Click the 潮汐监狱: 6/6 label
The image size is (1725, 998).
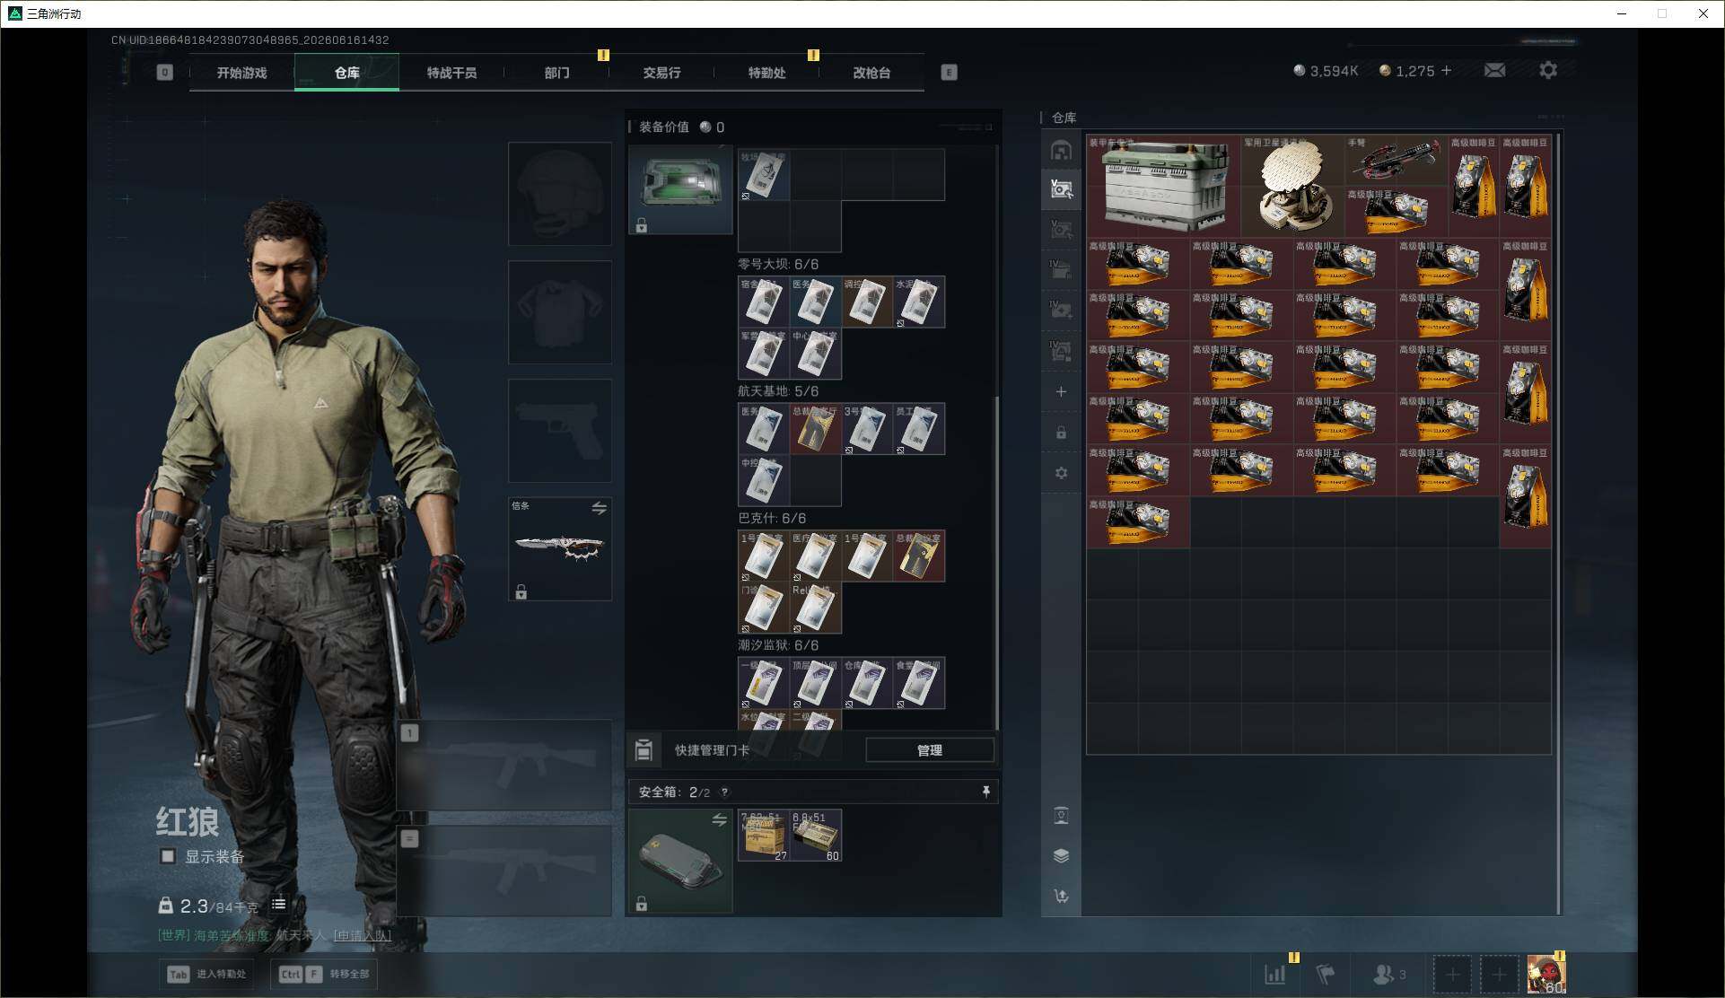tap(778, 645)
